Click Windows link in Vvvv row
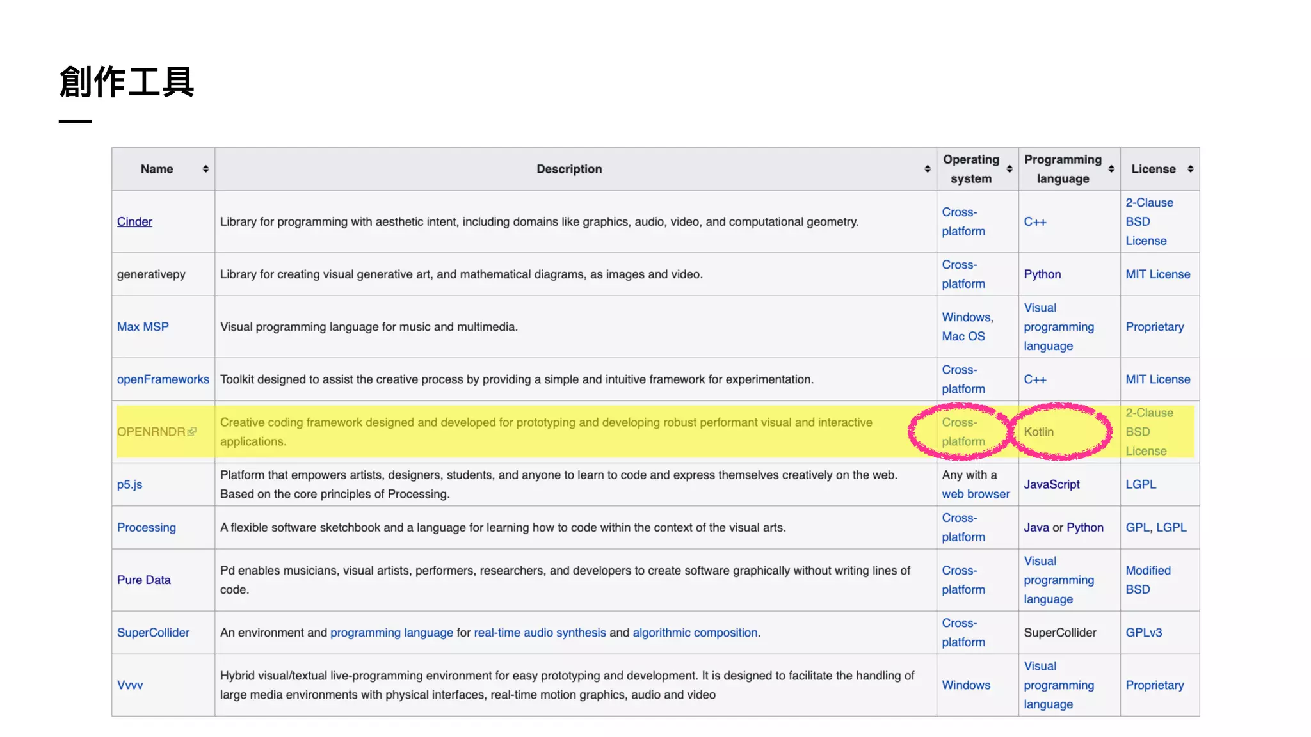The height and width of the screenshot is (737, 1311). pyautogui.click(x=966, y=685)
